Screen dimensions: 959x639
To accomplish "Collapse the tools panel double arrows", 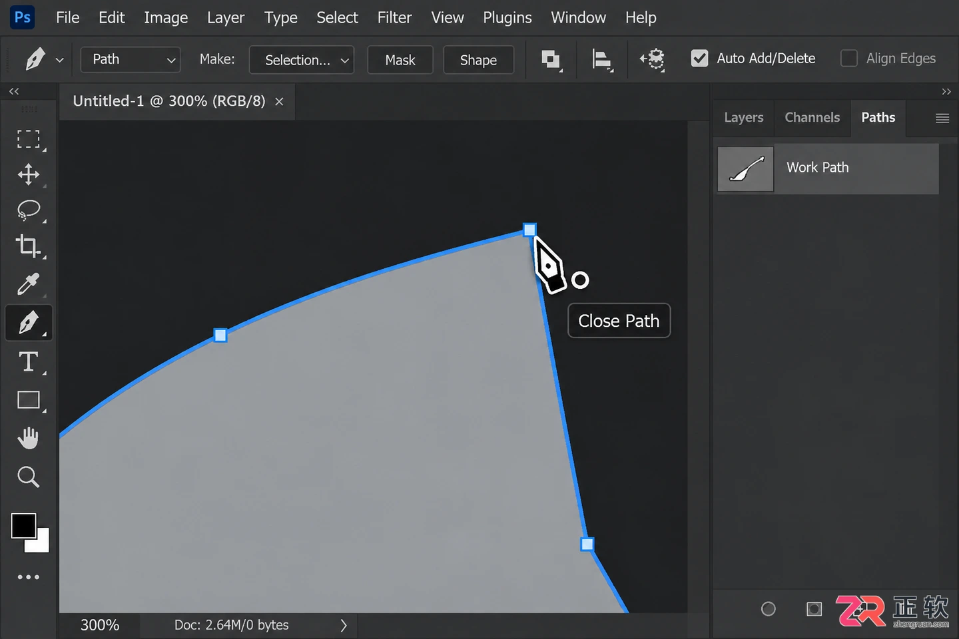I will [14, 91].
